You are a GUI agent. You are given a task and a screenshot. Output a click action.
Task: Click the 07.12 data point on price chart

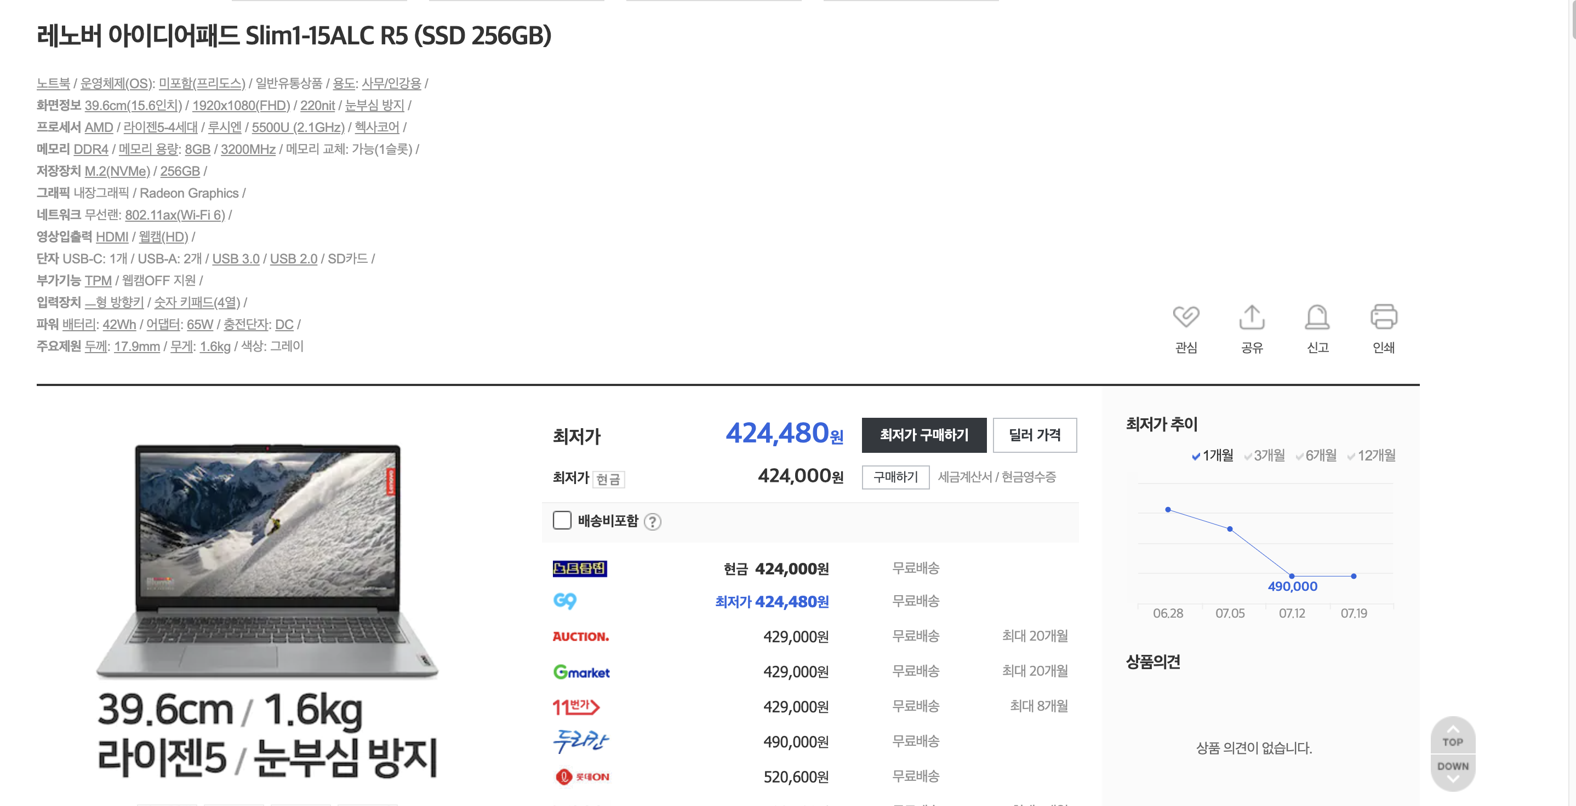(x=1292, y=576)
